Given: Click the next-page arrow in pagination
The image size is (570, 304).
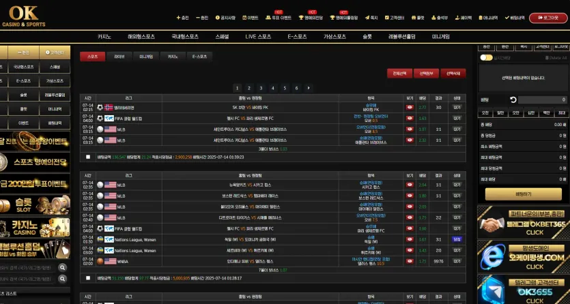Looking at the screenshot, I should click(x=309, y=88).
